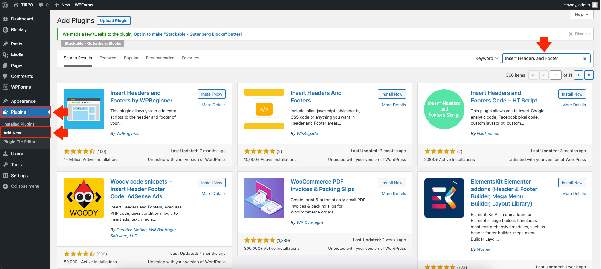This screenshot has height=269, width=601.
Task: Open HasThemes author link
Action: click(x=488, y=134)
